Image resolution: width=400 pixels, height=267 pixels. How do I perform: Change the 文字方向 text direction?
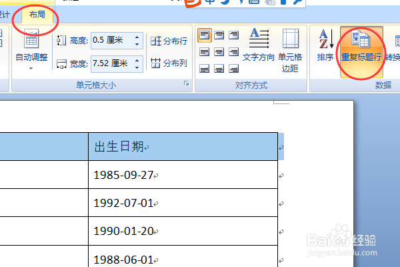click(x=259, y=45)
